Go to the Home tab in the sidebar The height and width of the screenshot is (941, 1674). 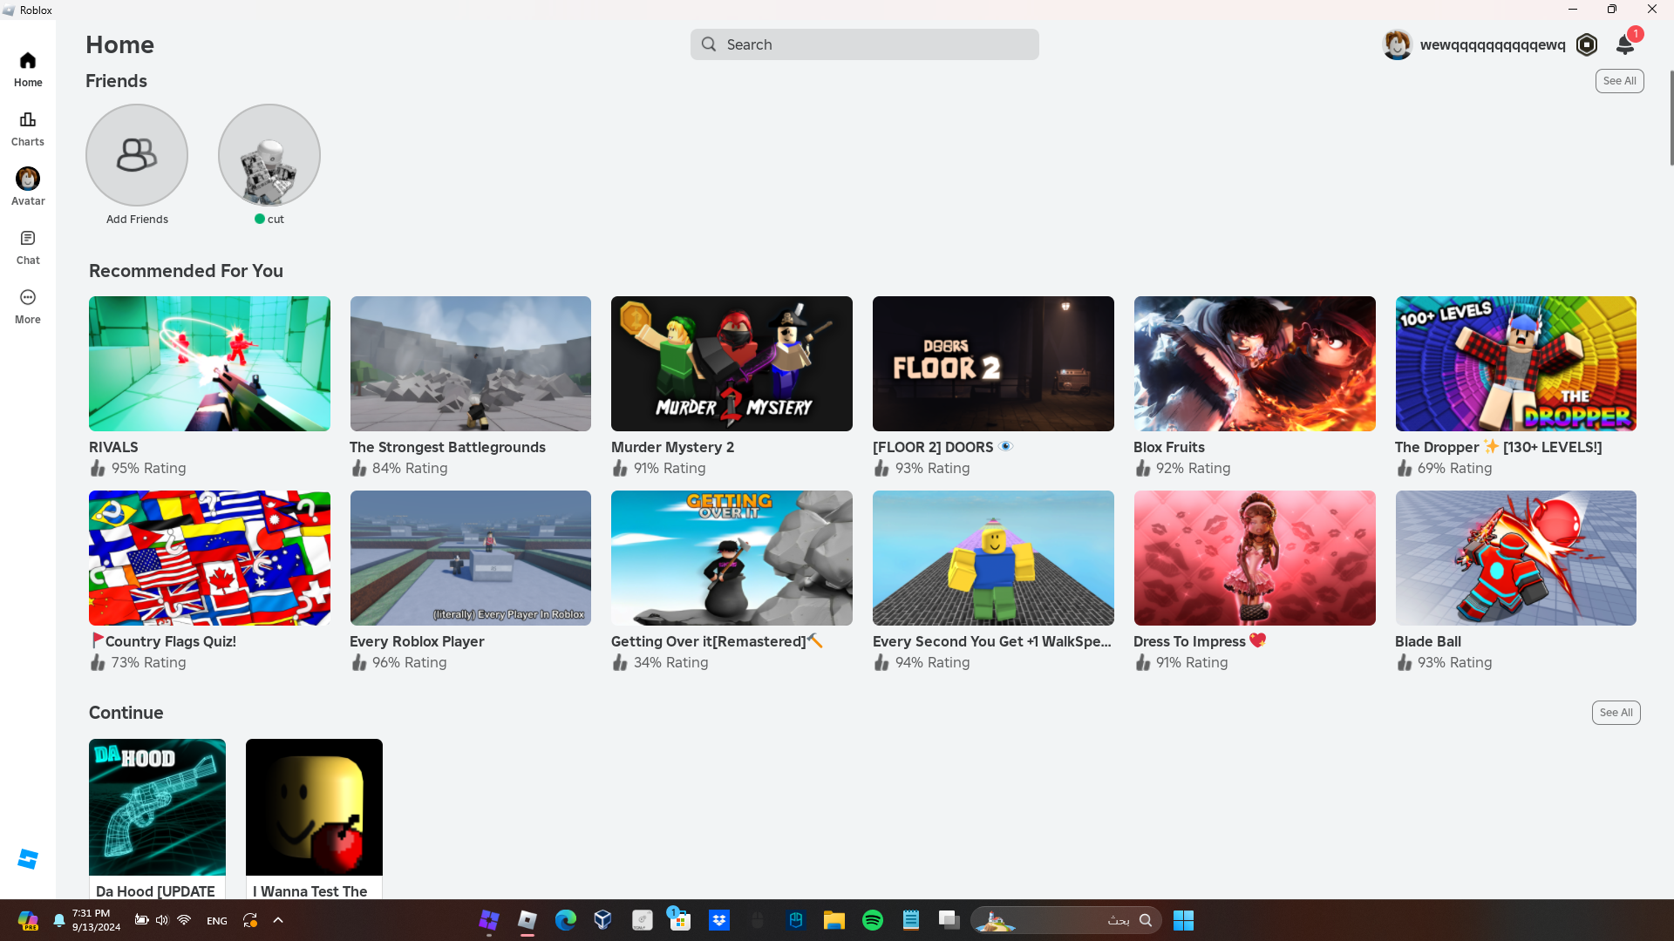tap(28, 69)
